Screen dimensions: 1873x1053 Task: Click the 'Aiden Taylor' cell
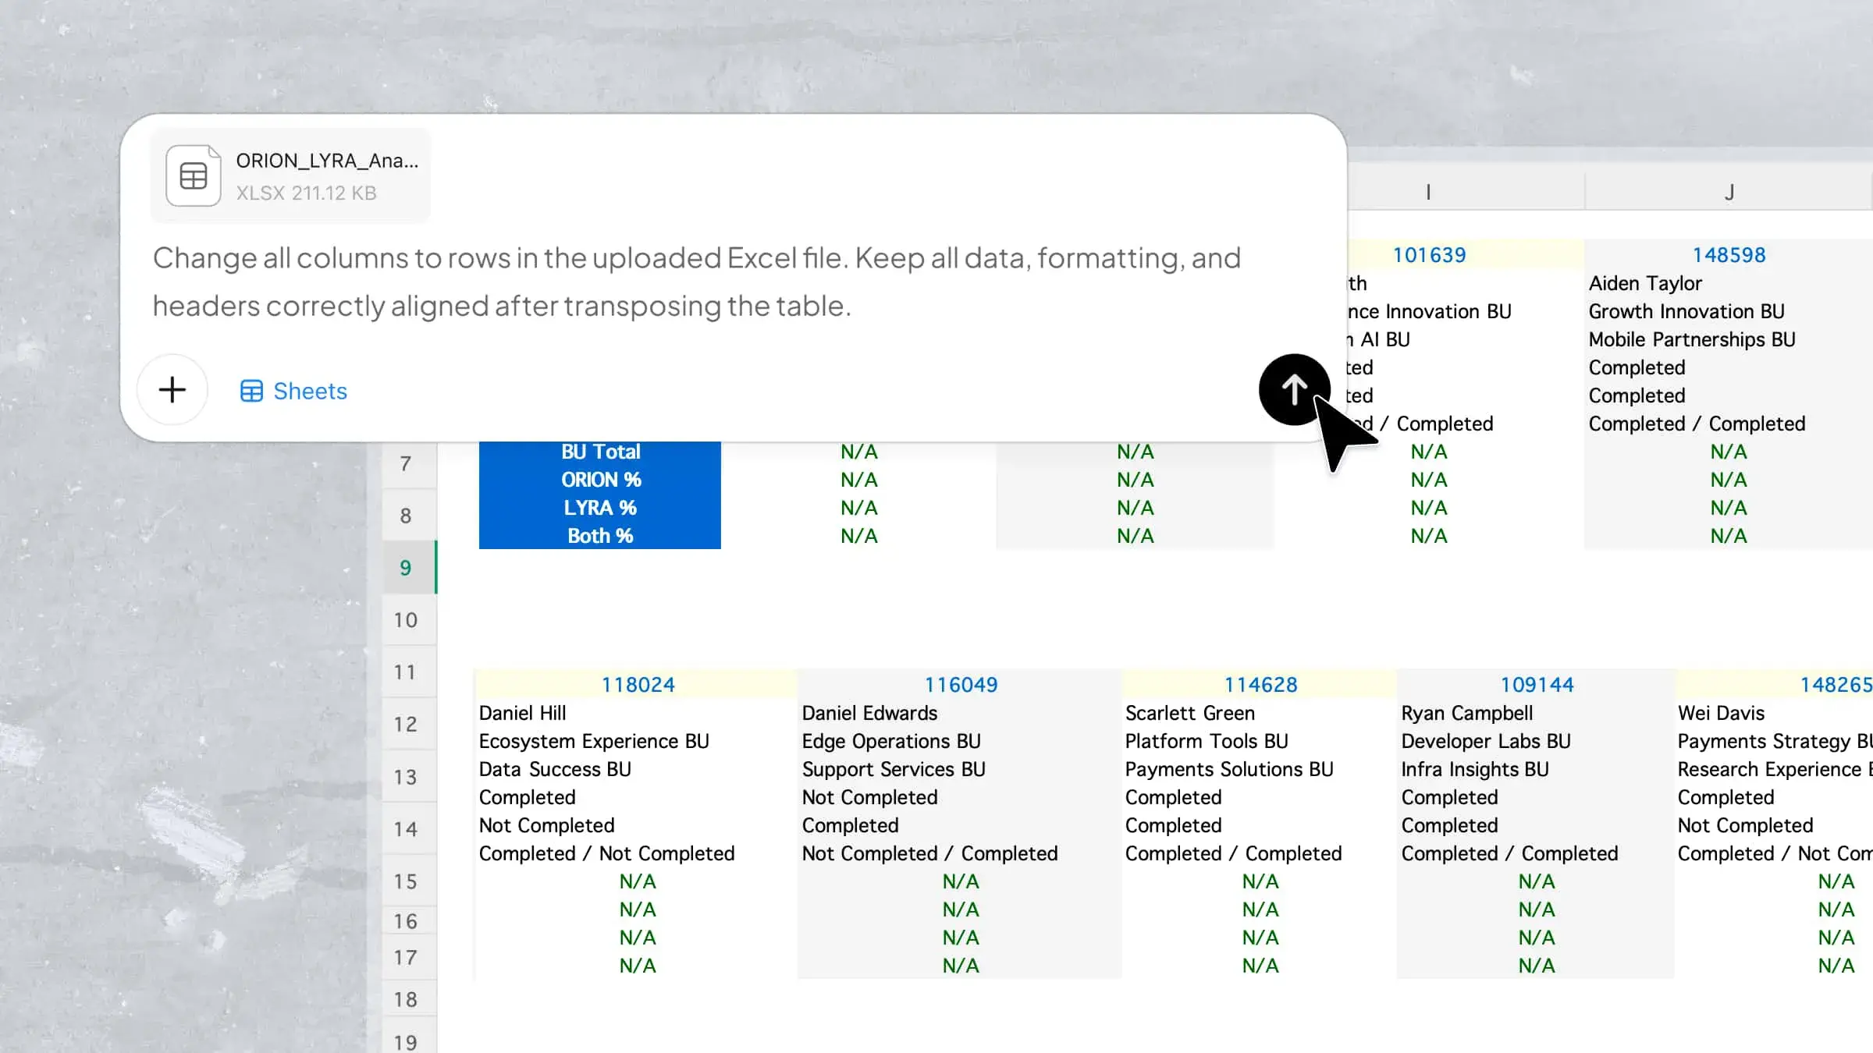coord(1645,283)
